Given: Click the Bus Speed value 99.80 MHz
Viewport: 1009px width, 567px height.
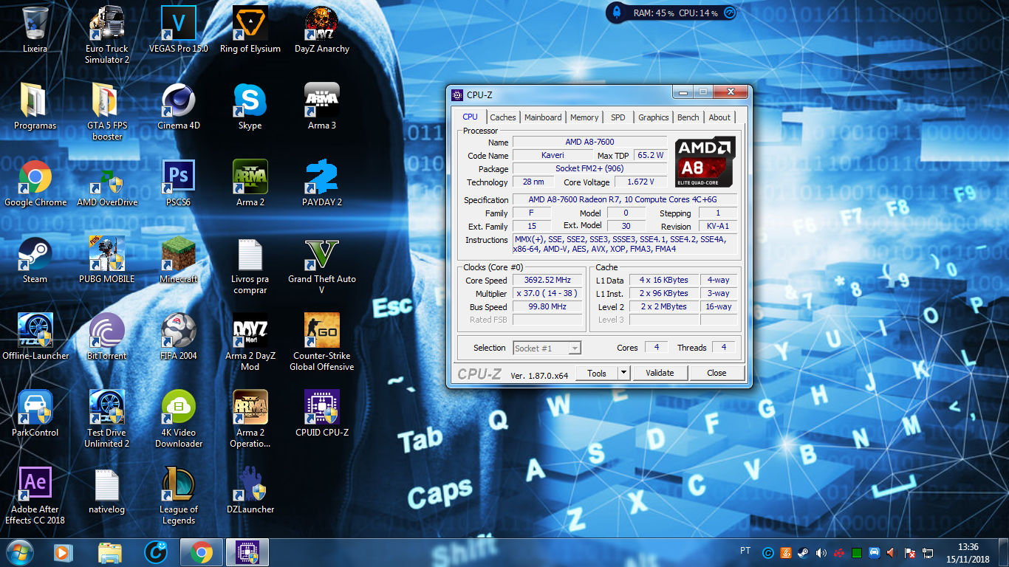Looking at the screenshot, I should pos(548,306).
